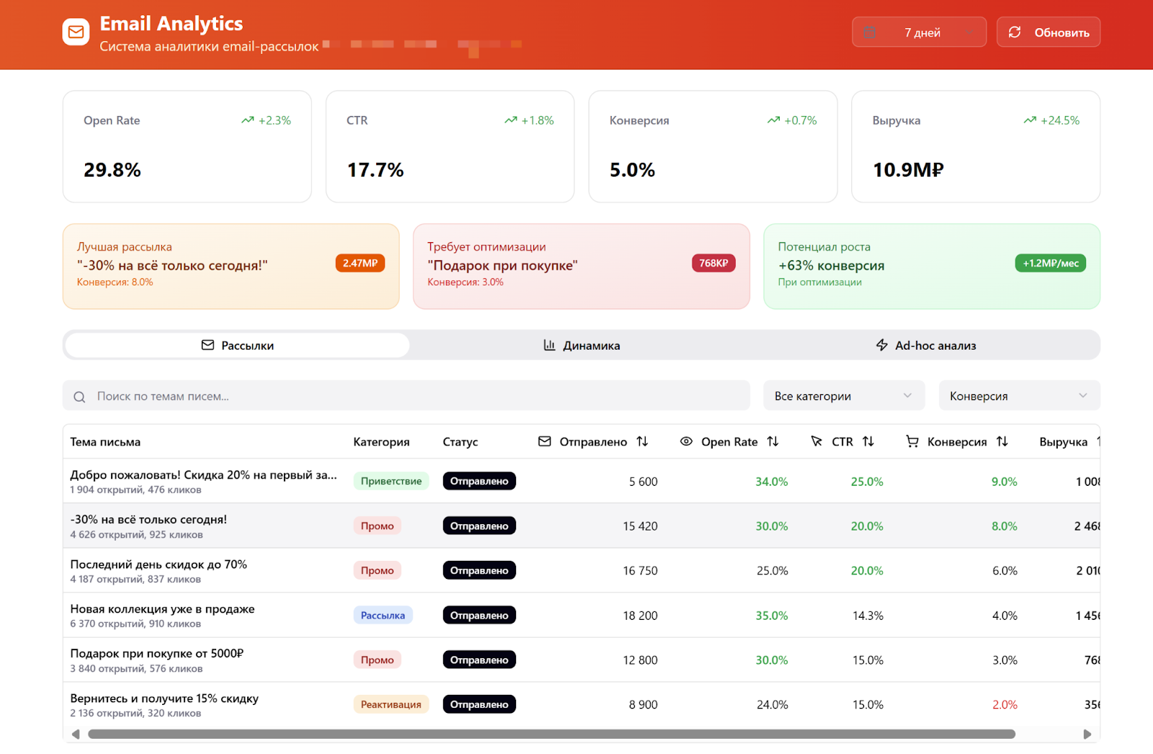The width and height of the screenshot is (1153, 754).
Task: Click the Конверсия card trend arrow icon
Action: (x=774, y=120)
